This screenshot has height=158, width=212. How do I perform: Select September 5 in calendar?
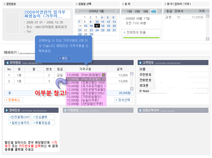pyautogui.click(x=108, y=17)
